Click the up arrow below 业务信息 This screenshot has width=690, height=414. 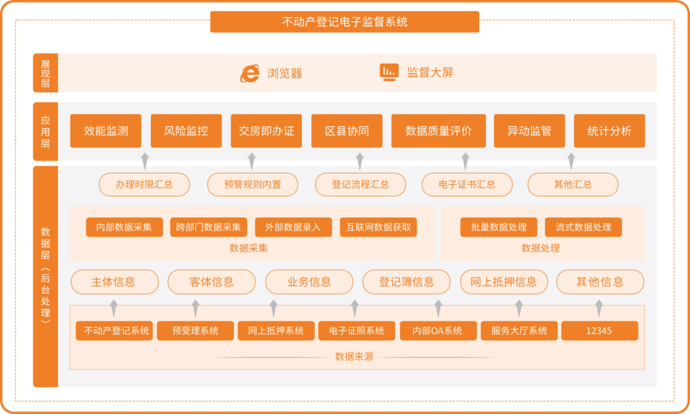(x=273, y=309)
